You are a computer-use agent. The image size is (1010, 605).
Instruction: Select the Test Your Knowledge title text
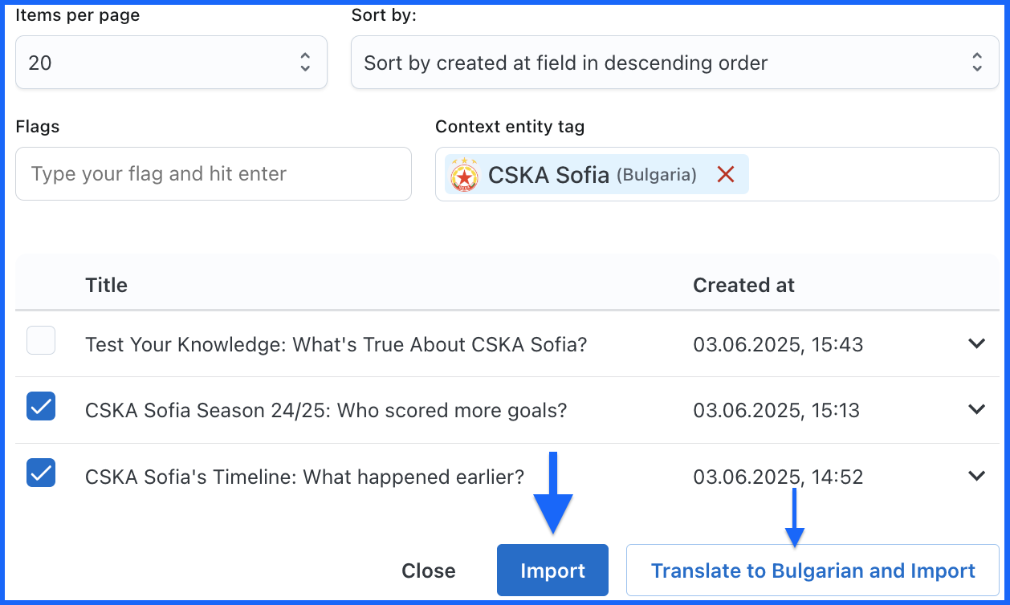pos(336,344)
